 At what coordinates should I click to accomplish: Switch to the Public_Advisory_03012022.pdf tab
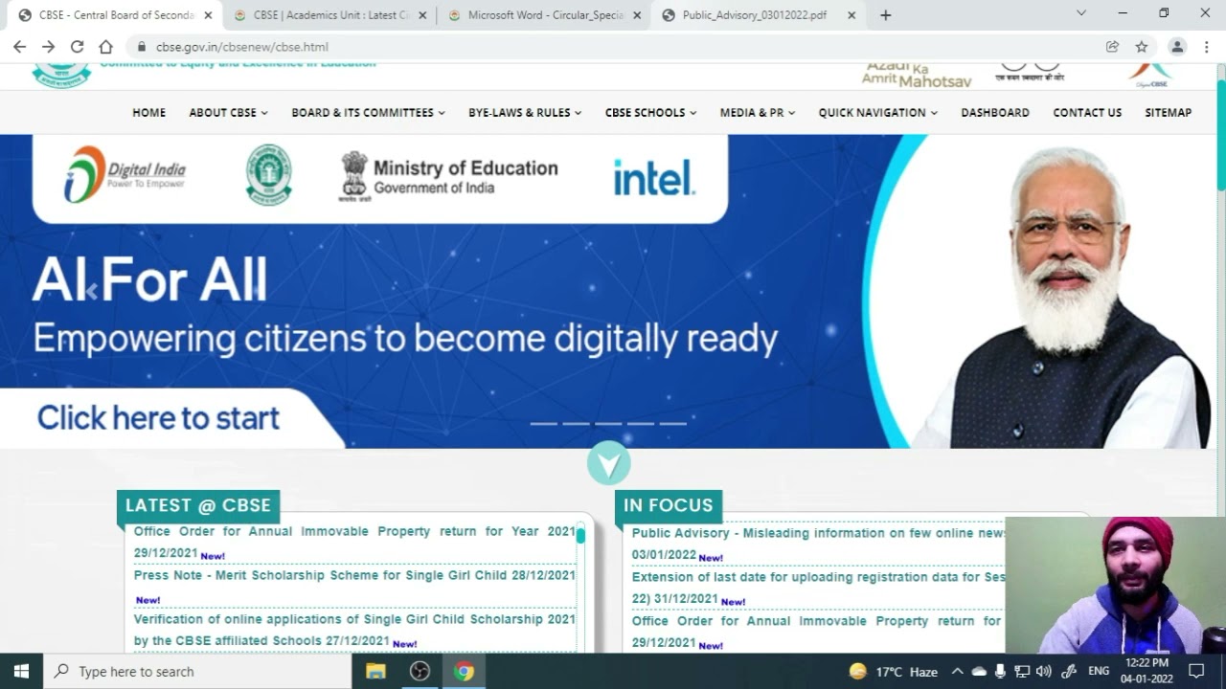click(x=754, y=15)
